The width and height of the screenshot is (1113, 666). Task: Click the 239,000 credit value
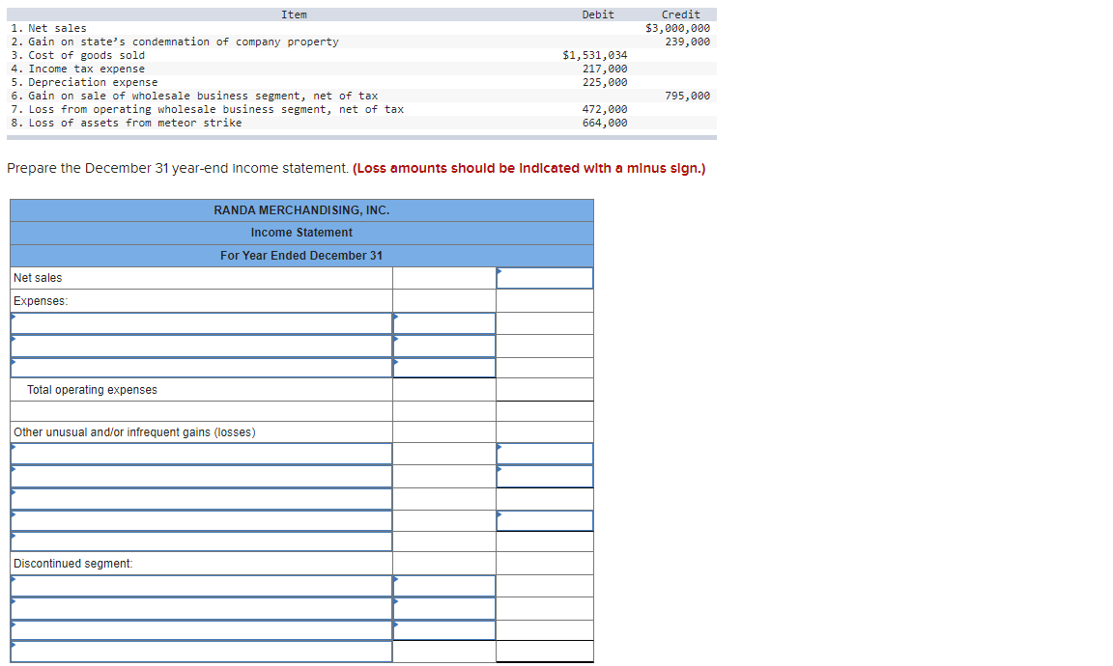point(688,42)
